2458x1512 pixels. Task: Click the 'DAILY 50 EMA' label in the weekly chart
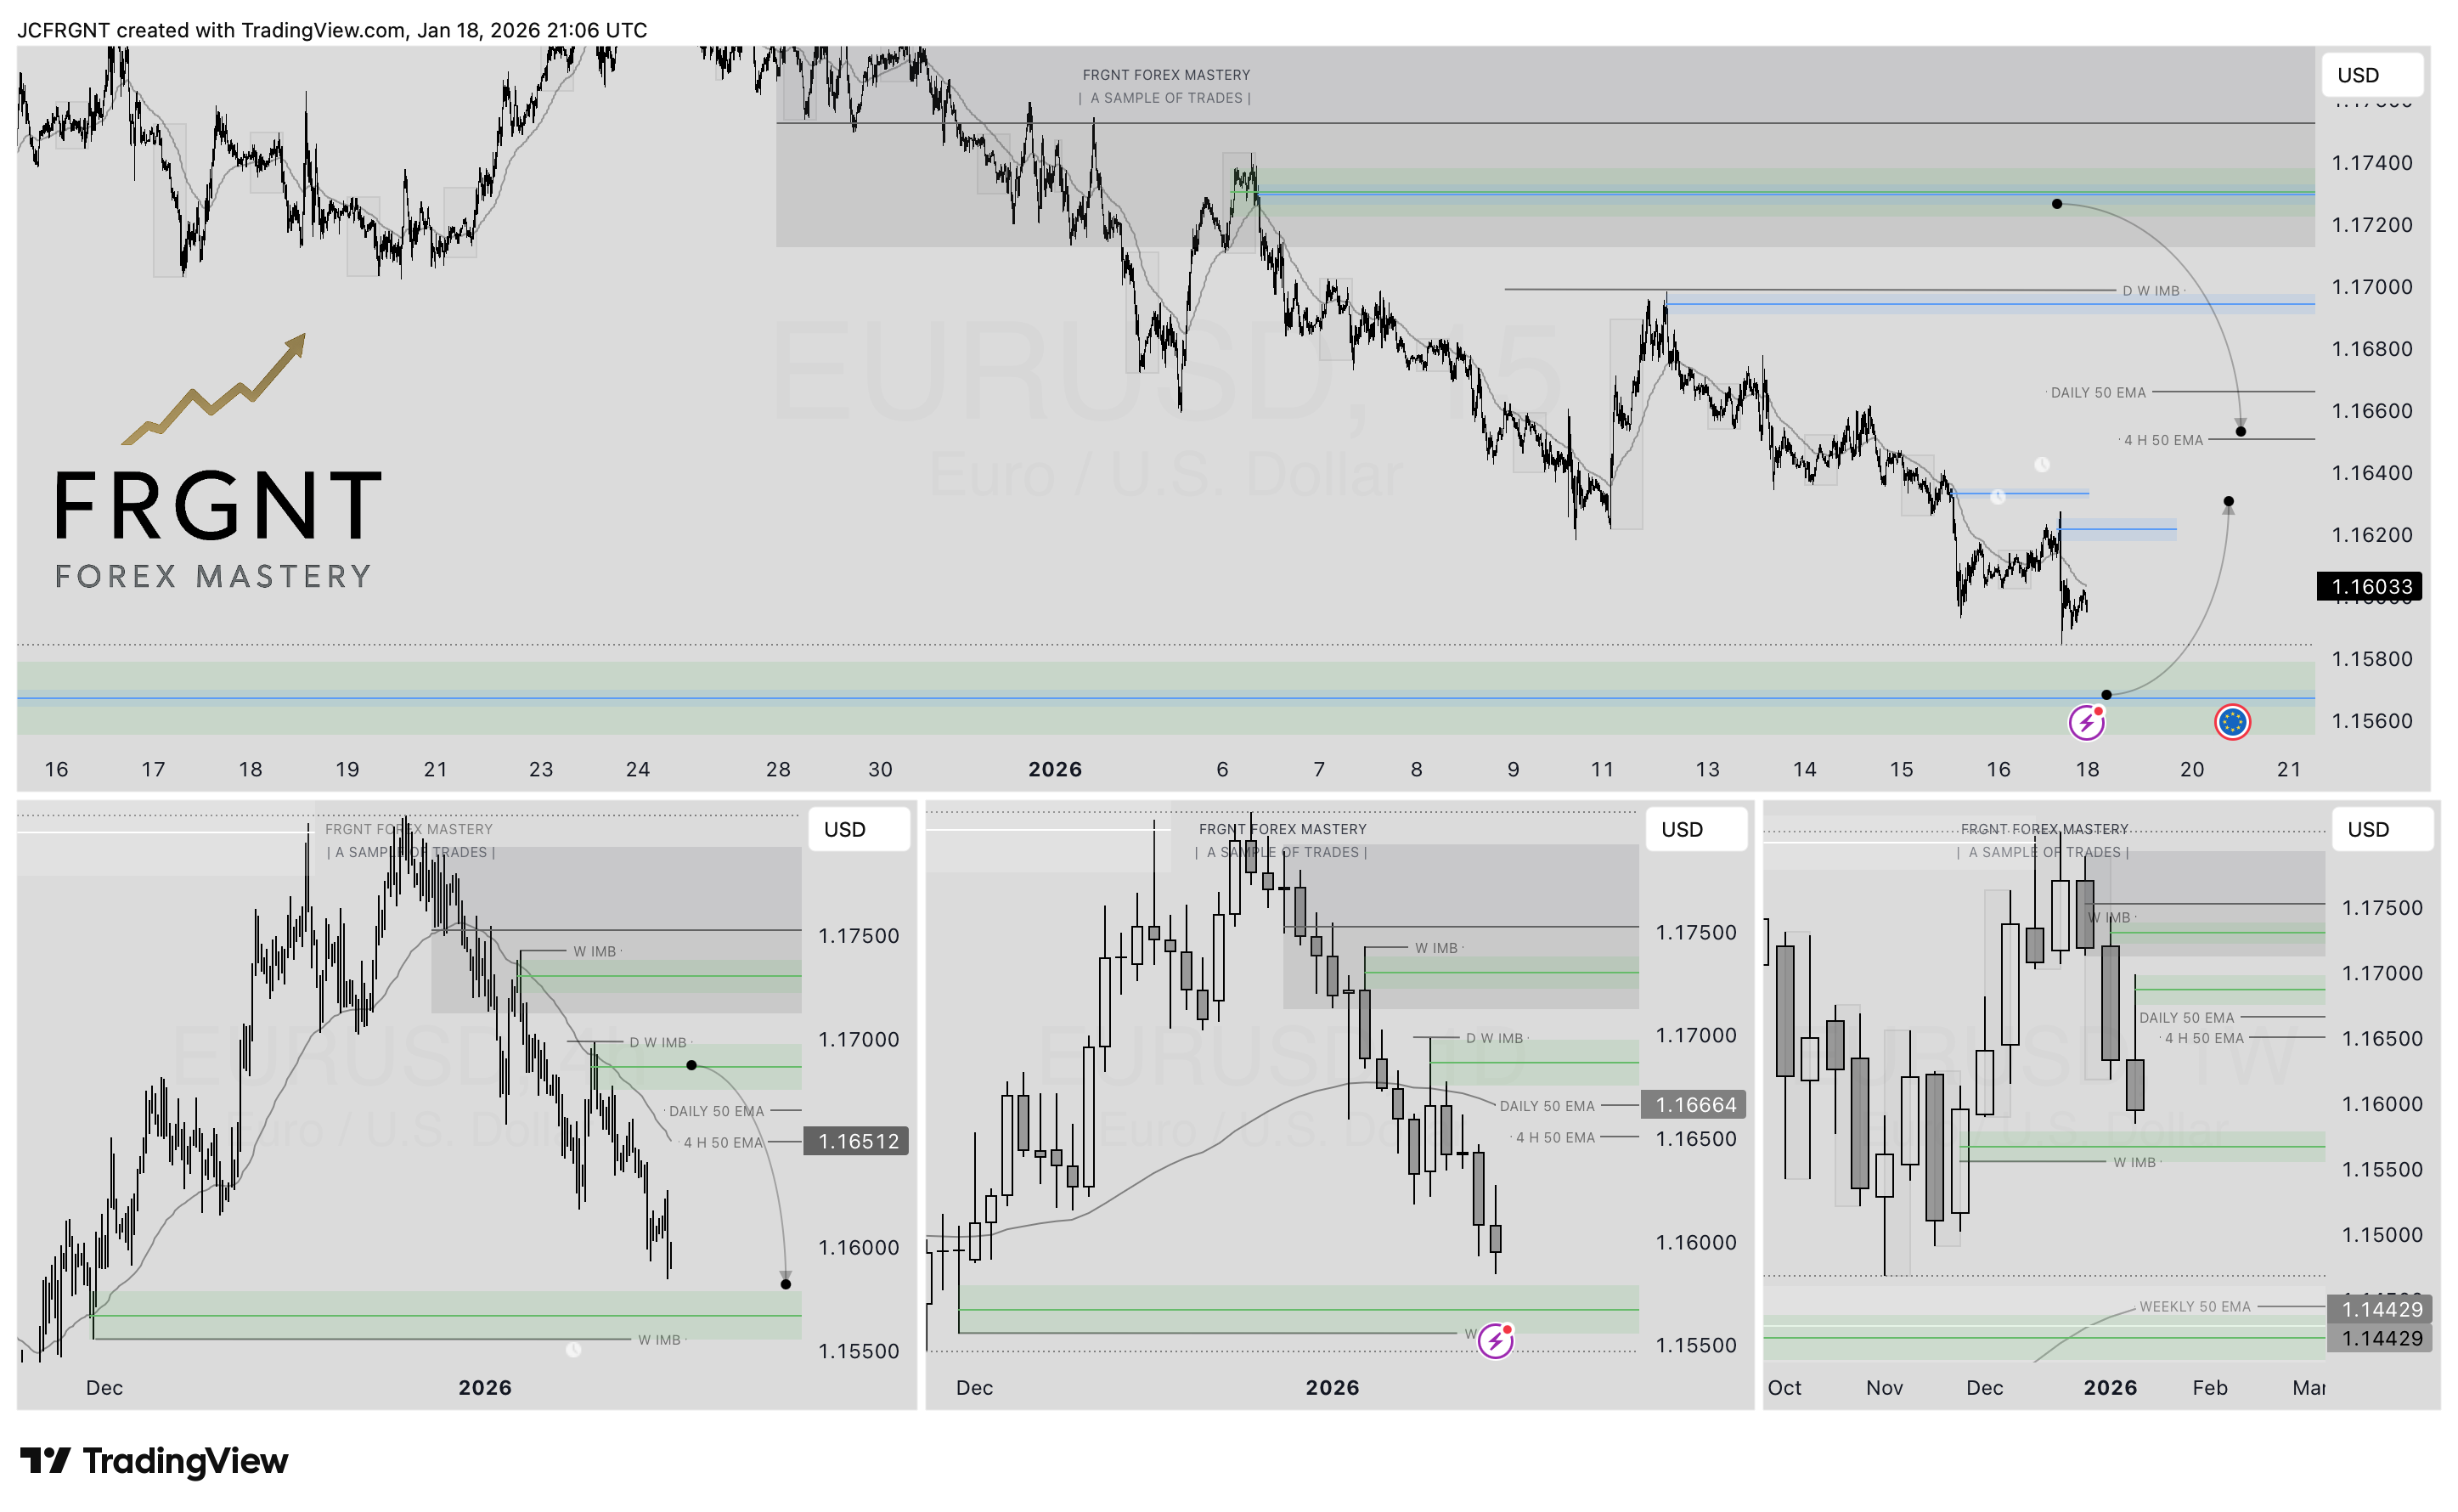(2186, 1017)
